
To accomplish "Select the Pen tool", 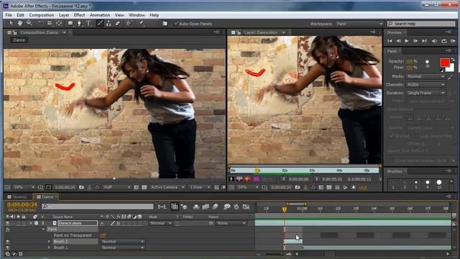I will (79, 24).
